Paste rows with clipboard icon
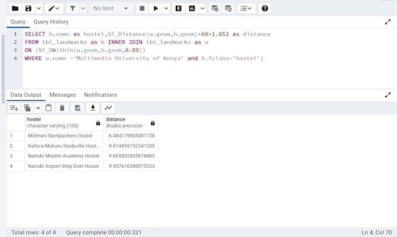The image size is (397, 237). tap(48, 108)
